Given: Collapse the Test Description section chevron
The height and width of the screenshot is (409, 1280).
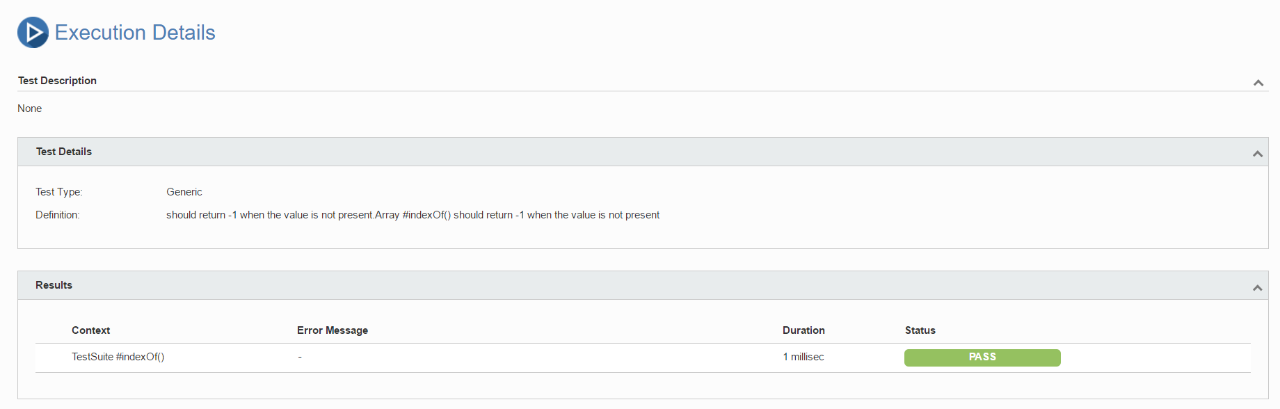Looking at the screenshot, I should 1258,83.
